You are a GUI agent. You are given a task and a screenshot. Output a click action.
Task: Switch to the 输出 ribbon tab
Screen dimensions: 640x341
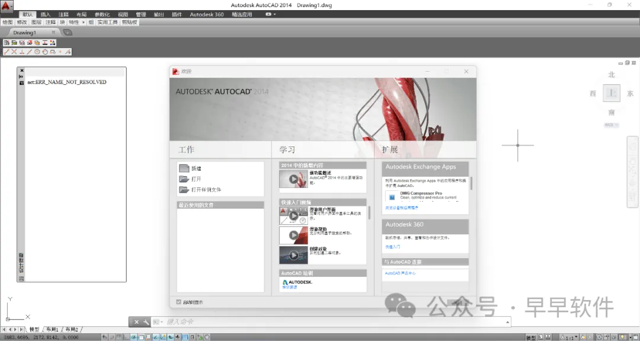[x=159, y=14]
